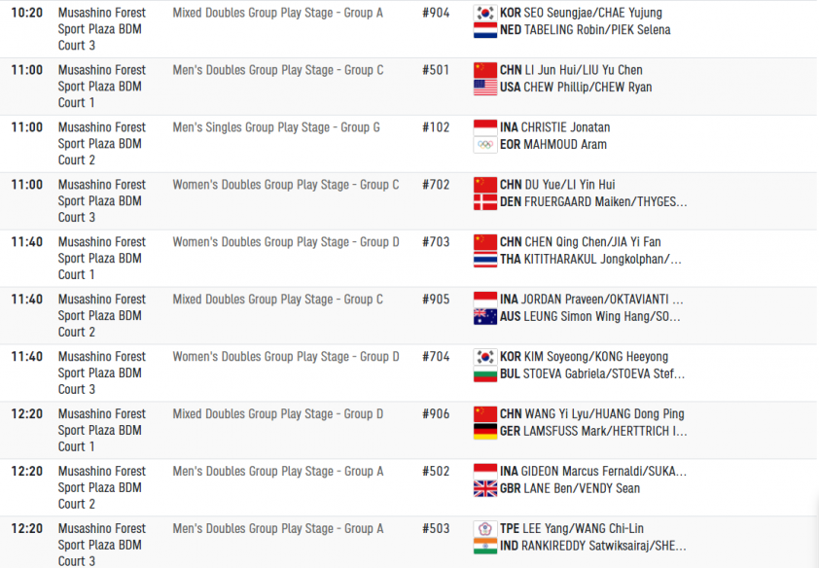Click the India flag next to RANKIREDDY

[484, 546]
